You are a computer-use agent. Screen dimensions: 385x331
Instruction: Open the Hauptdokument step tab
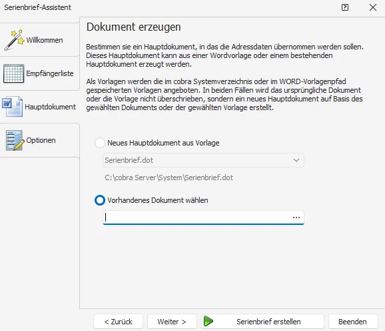click(x=39, y=107)
